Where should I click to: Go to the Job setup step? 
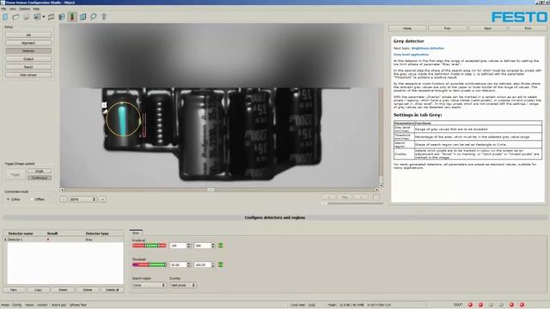coord(28,35)
